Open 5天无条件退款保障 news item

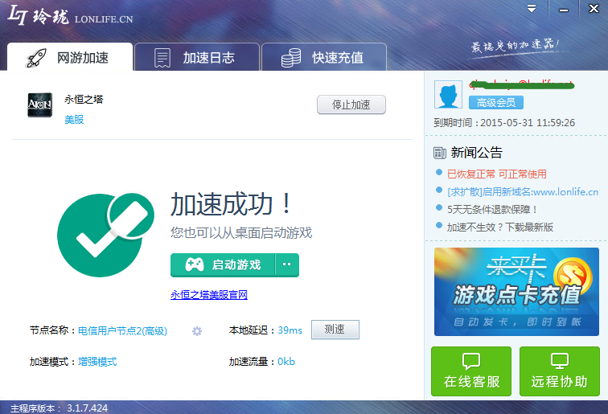[492, 209]
